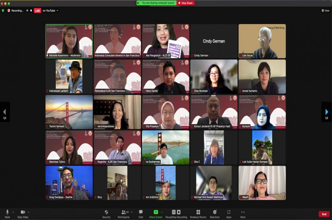Screen dimensions: 332x220
Task: Open the Security shield menu
Action: click(x=107, y=213)
